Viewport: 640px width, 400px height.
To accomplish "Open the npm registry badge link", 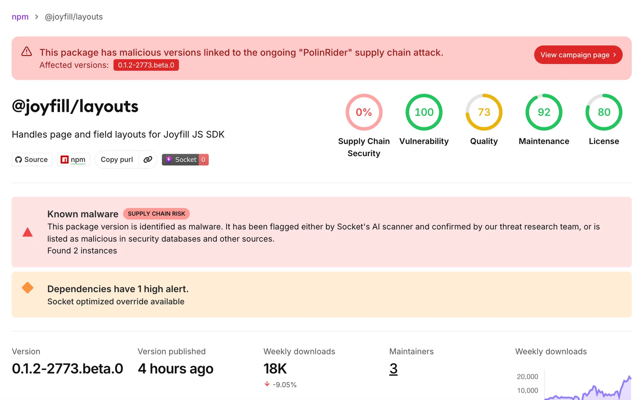I will coord(73,160).
